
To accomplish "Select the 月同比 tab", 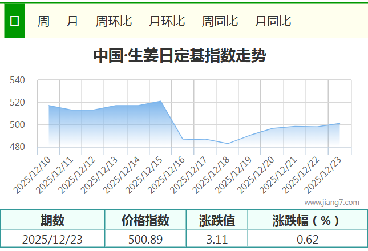I will coord(273,21).
